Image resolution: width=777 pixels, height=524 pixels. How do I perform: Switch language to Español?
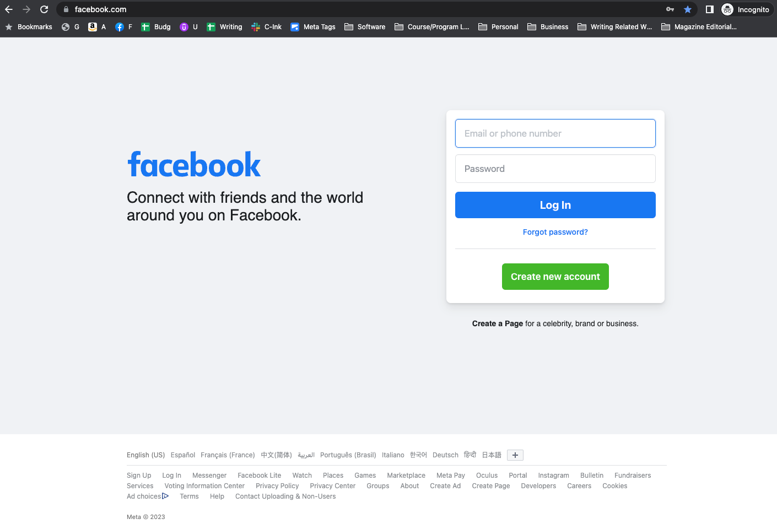tap(183, 455)
